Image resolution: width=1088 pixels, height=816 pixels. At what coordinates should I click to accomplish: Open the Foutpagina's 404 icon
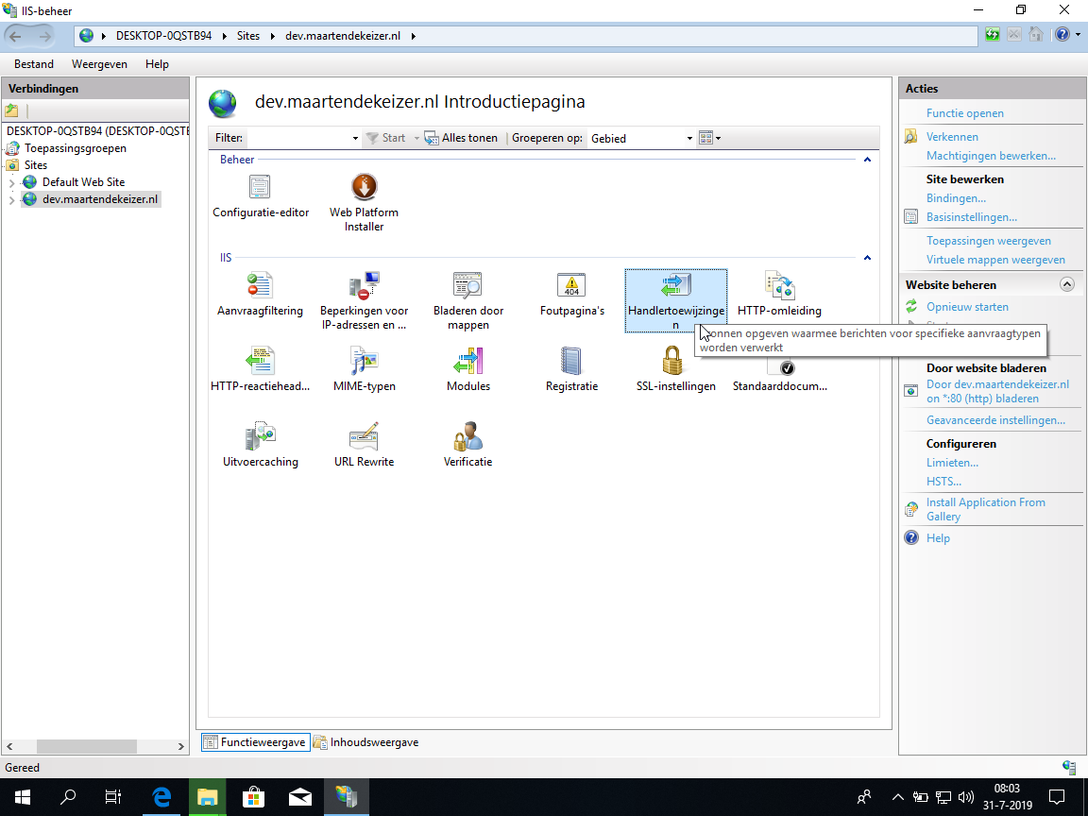point(571,285)
